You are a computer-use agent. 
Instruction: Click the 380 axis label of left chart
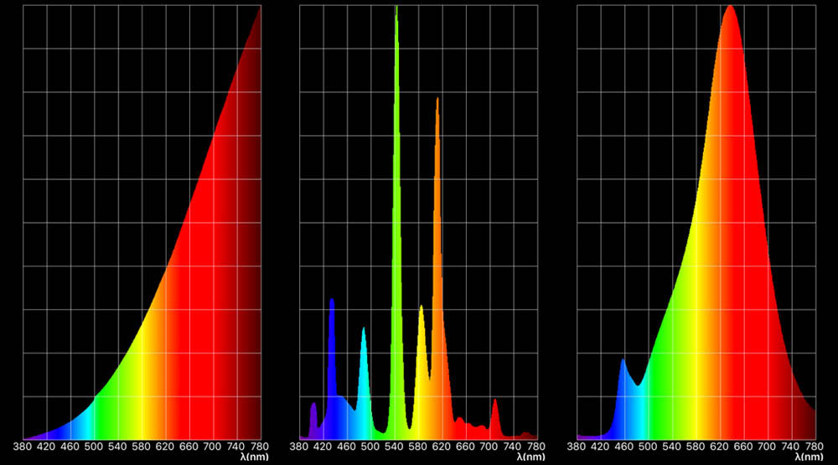[x=23, y=447]
